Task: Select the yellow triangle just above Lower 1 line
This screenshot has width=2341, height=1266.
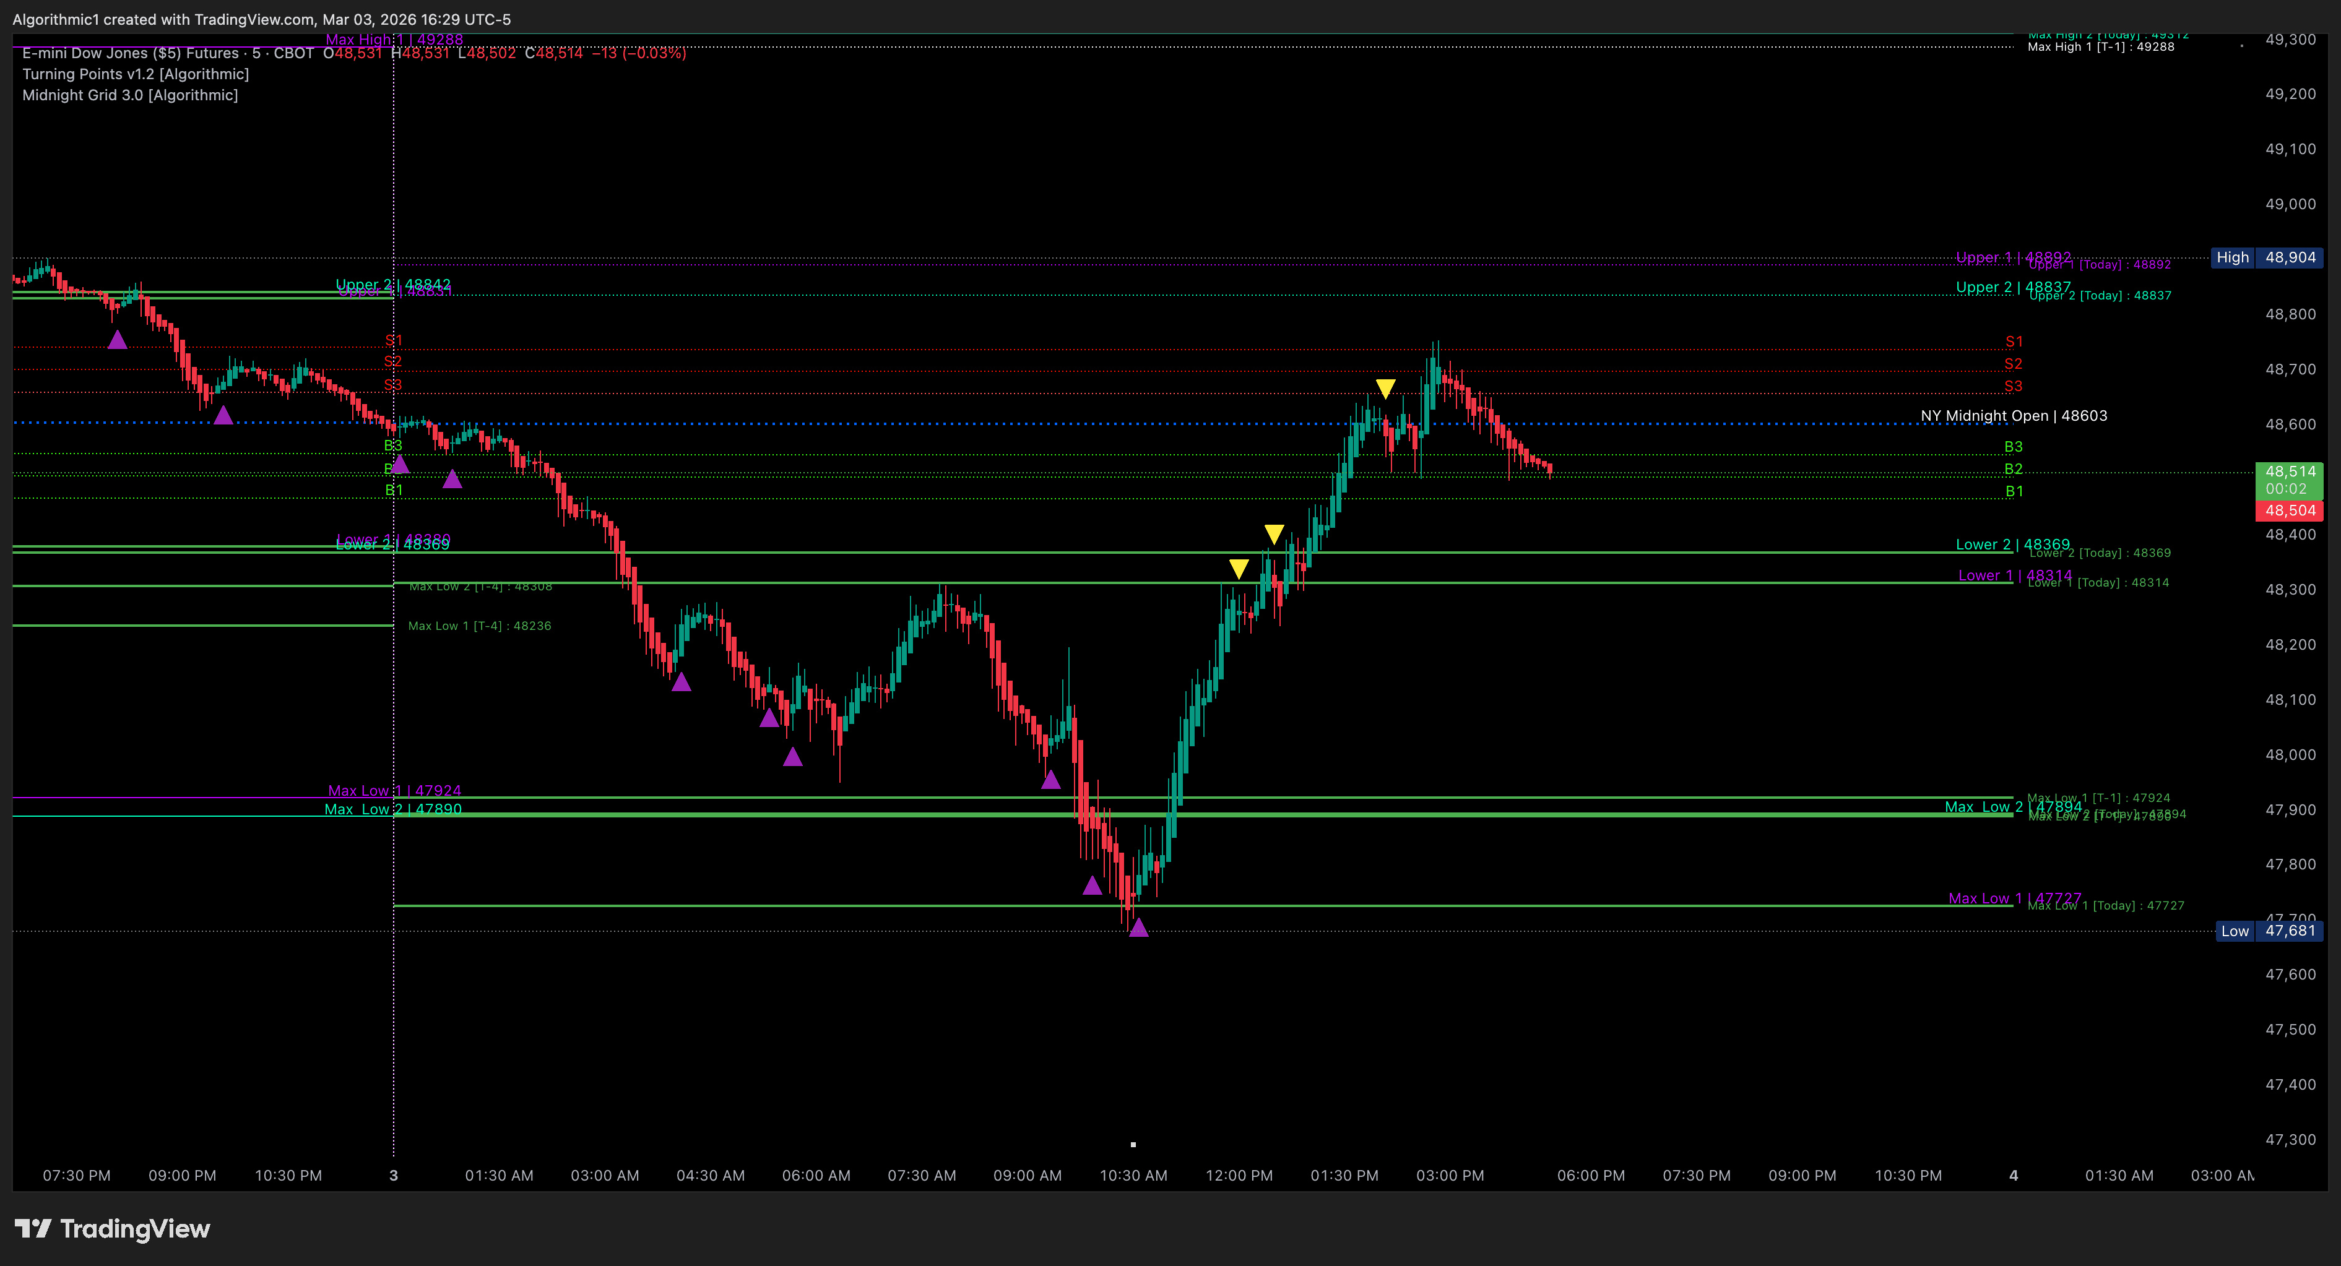Action: (1239, 569)
